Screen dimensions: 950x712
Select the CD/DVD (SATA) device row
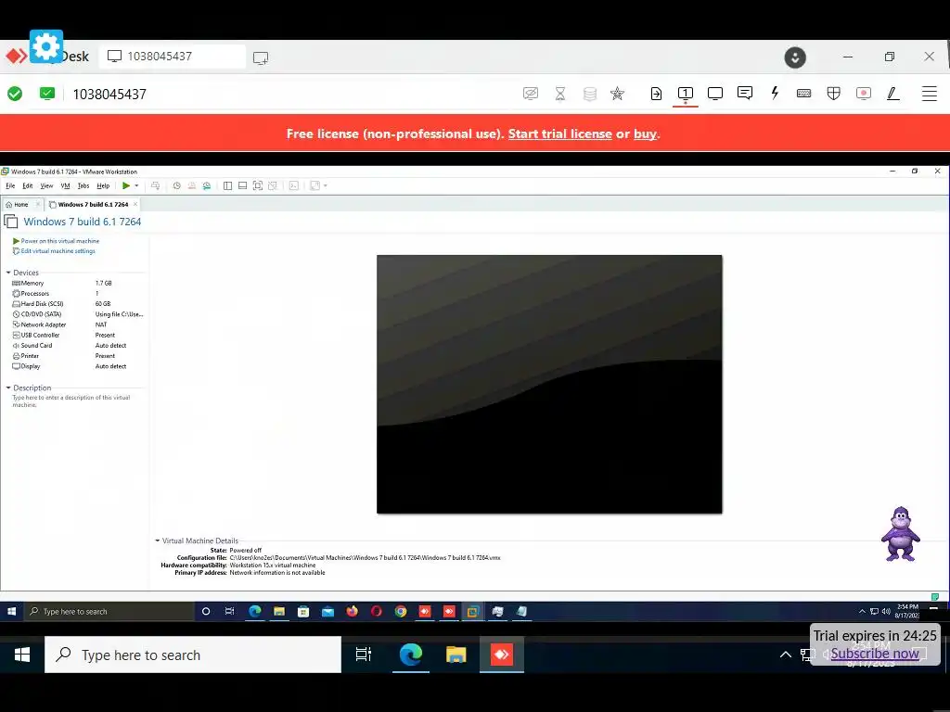pos(78,314)
